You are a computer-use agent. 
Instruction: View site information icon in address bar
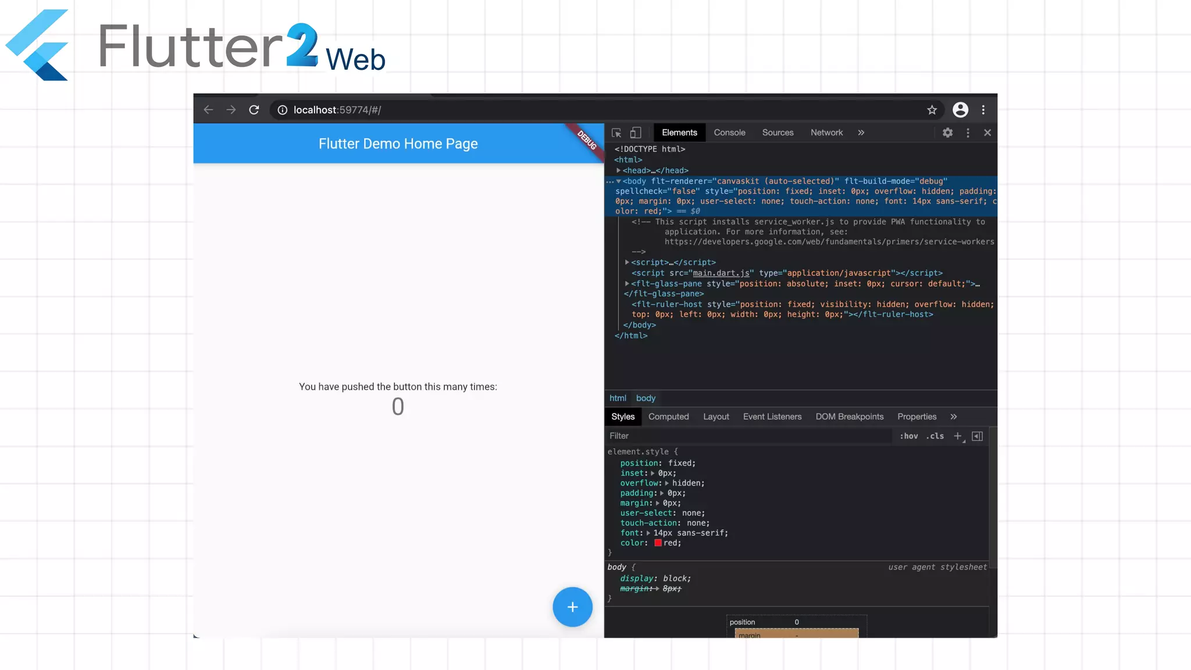282,110
